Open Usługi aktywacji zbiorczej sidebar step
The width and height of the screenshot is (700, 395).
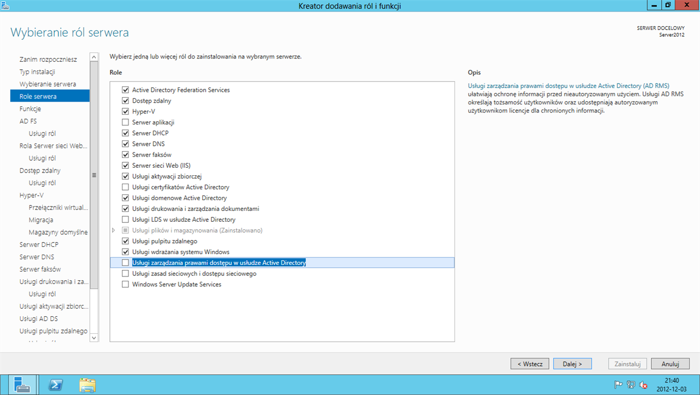(x=54, y=306)
